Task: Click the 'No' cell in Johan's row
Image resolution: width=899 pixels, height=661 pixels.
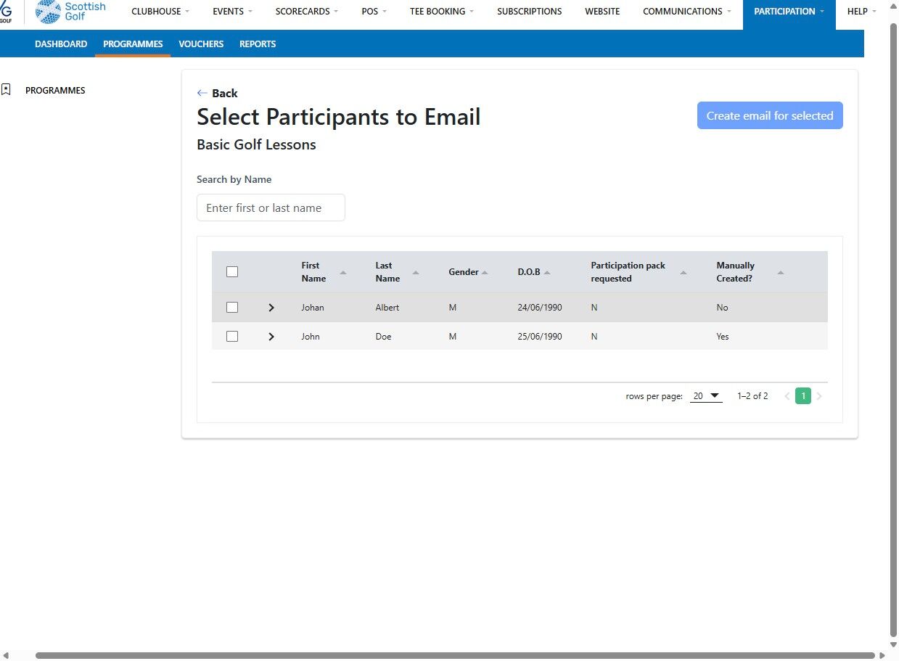Action: 722,308
